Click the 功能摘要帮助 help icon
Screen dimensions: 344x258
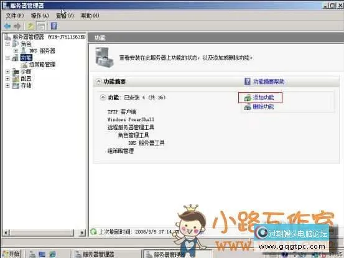[x=247, y=81]
